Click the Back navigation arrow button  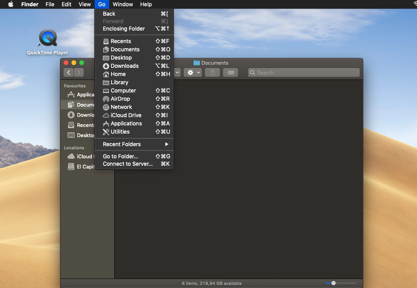coord(69,72)
